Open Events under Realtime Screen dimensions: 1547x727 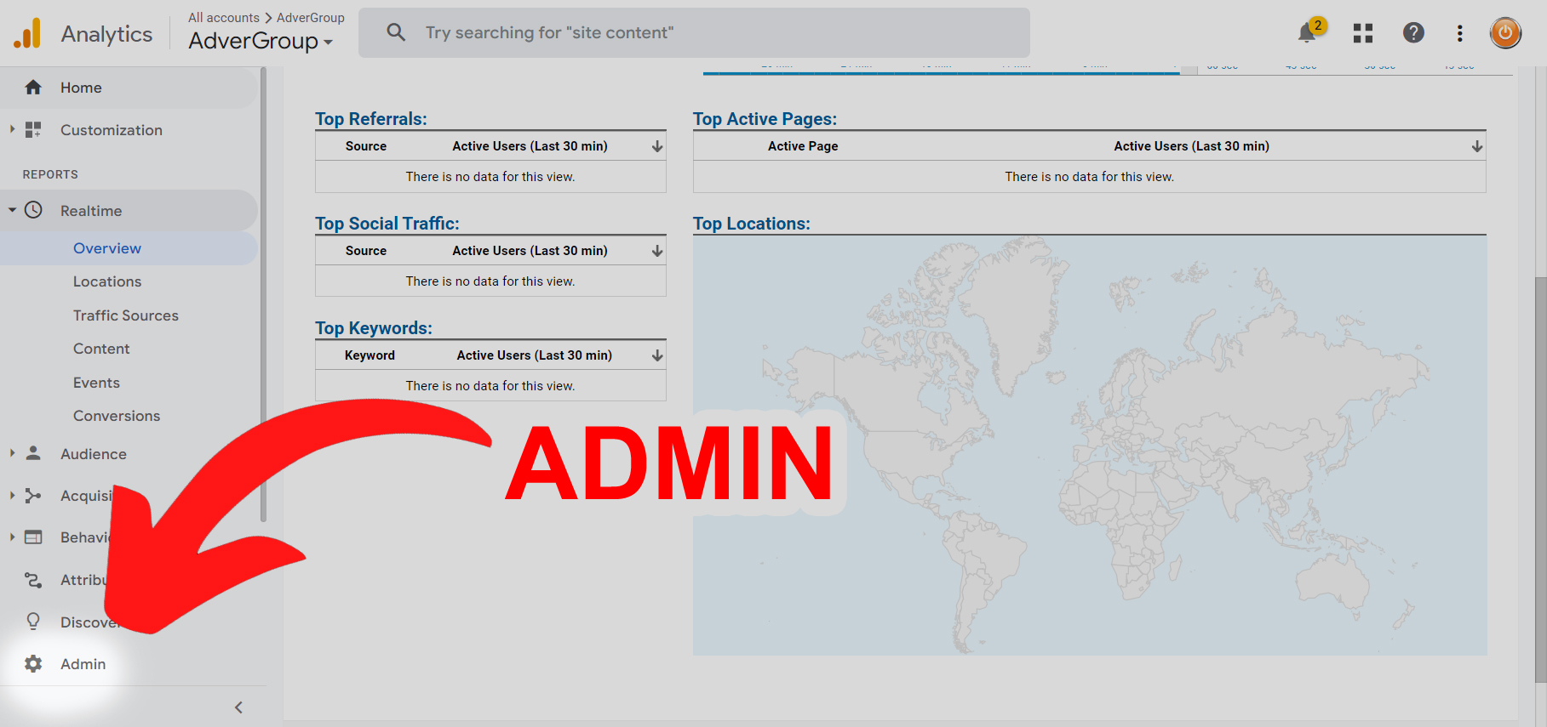point(96,383)
